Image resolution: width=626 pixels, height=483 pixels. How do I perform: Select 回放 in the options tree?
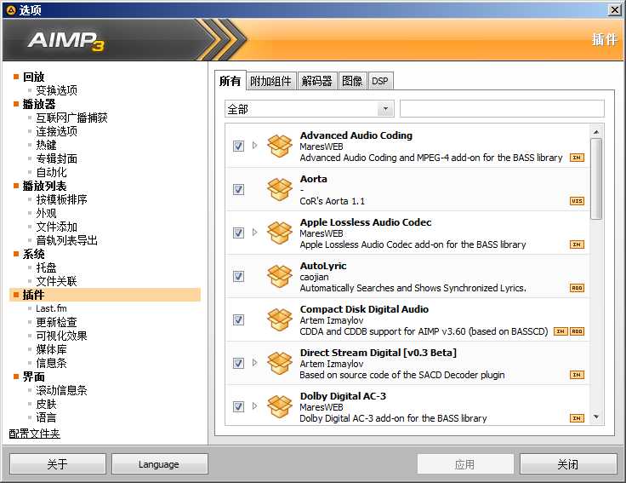click(33, 77)
